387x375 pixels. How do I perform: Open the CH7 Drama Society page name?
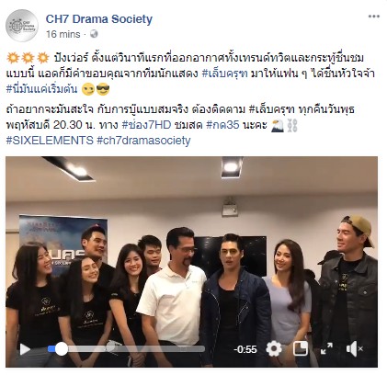pyautogui.click(x=99, y=19)
